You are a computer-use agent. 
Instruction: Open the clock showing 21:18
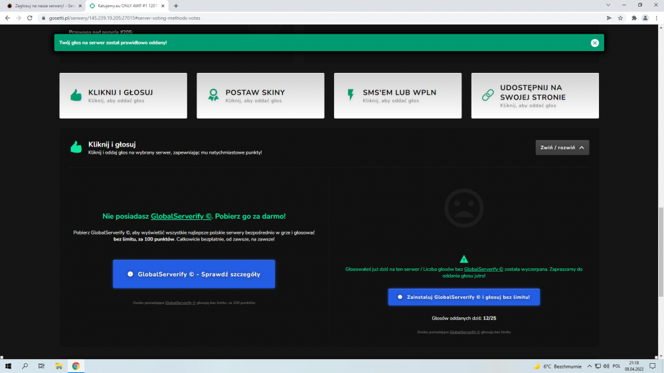(634, 366)
